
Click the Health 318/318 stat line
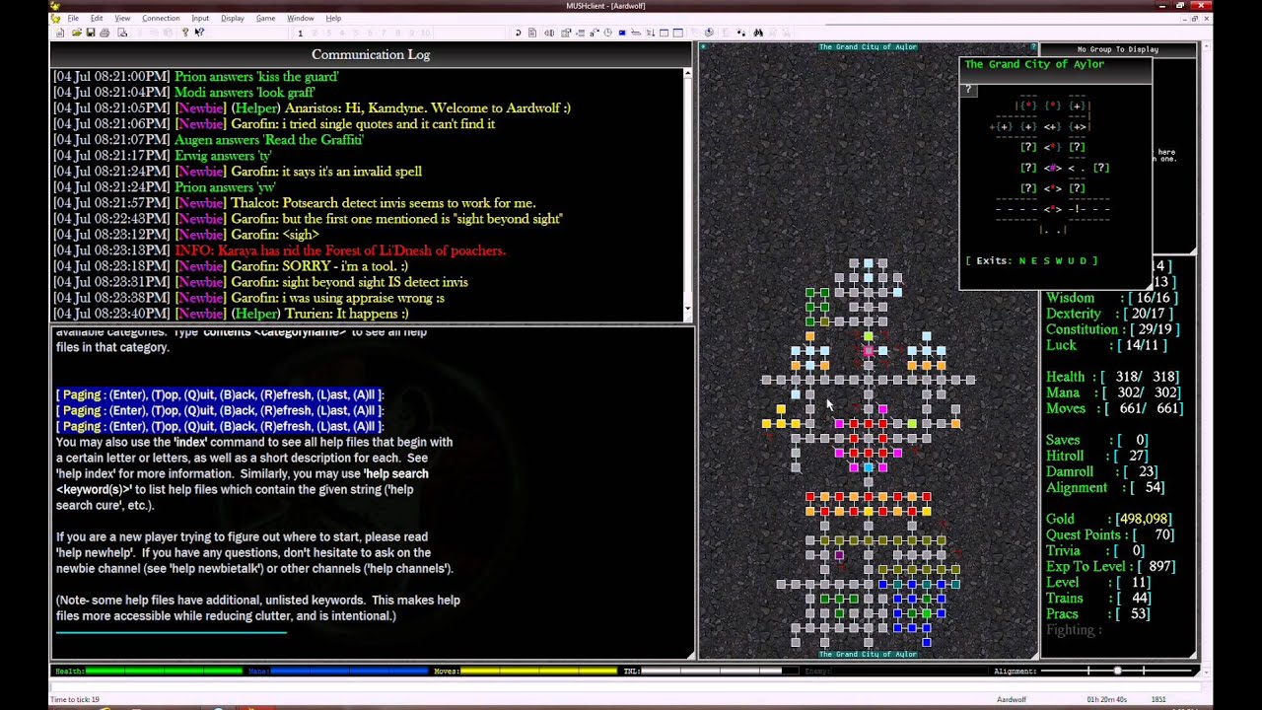(x=1112, y=377)
